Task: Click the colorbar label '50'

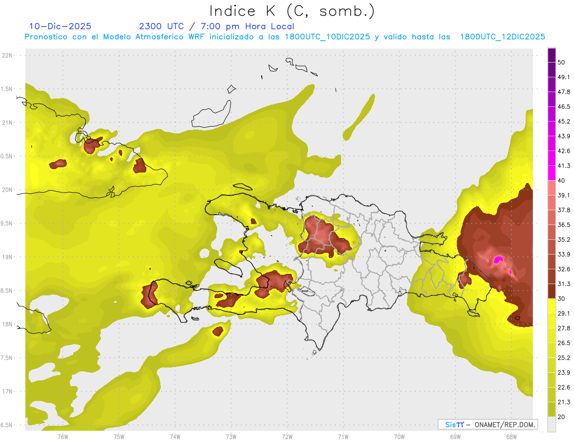Action: coord(562,62)
